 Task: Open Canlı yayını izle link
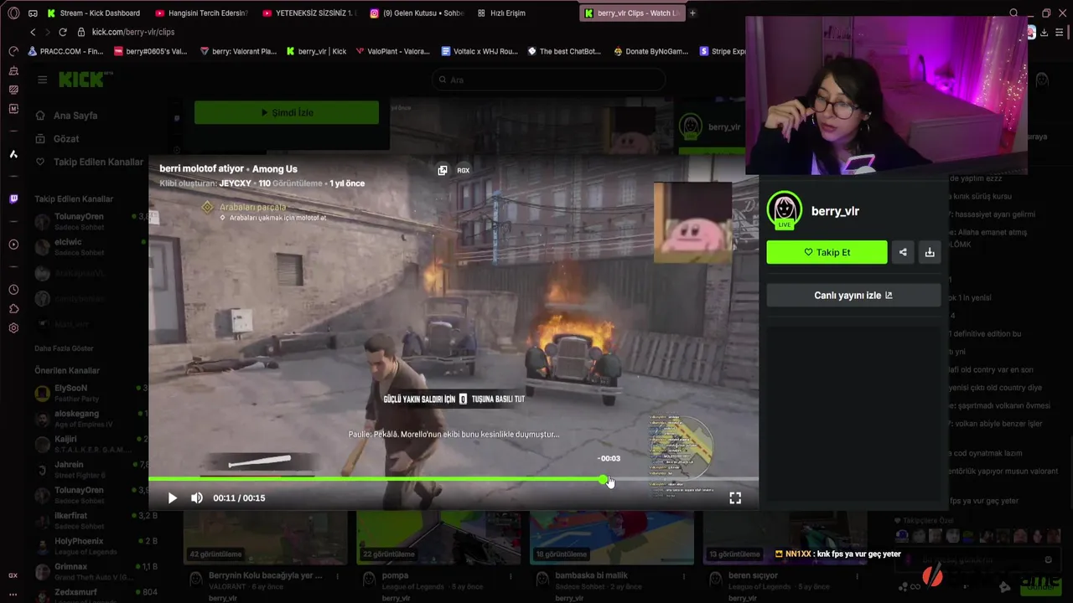[853, 296]
